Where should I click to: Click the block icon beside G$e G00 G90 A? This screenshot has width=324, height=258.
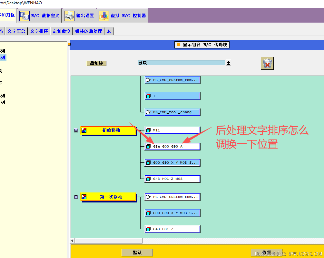pyautogui.click(x=148, y=147)
